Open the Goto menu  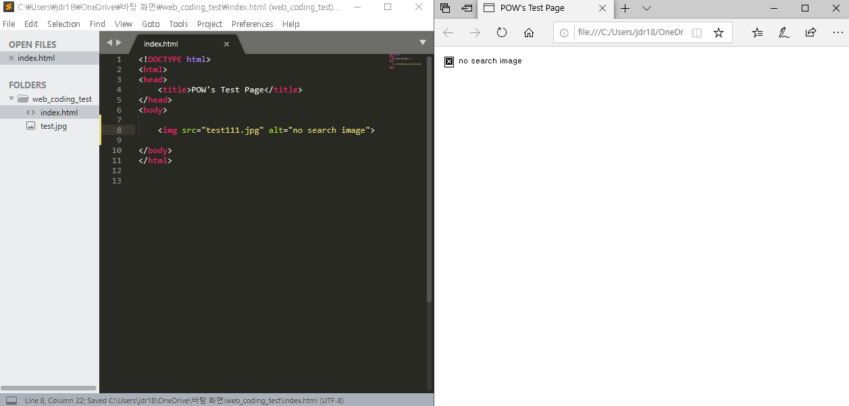(x=151, y=24)
